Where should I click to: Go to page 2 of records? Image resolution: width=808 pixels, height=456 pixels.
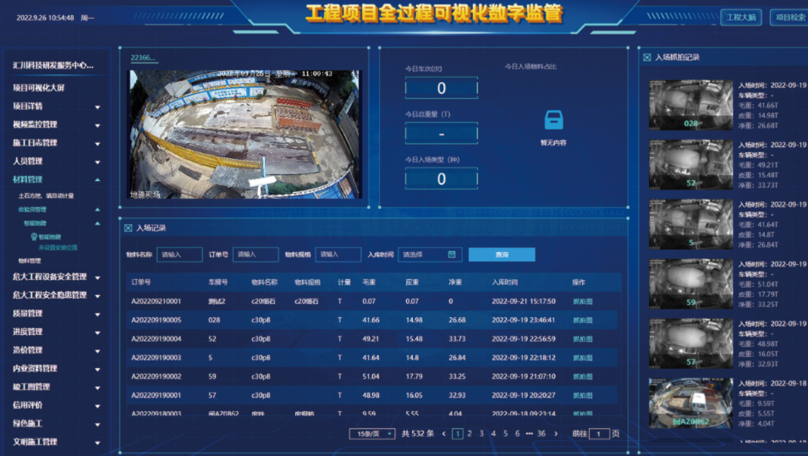[470, 434]
